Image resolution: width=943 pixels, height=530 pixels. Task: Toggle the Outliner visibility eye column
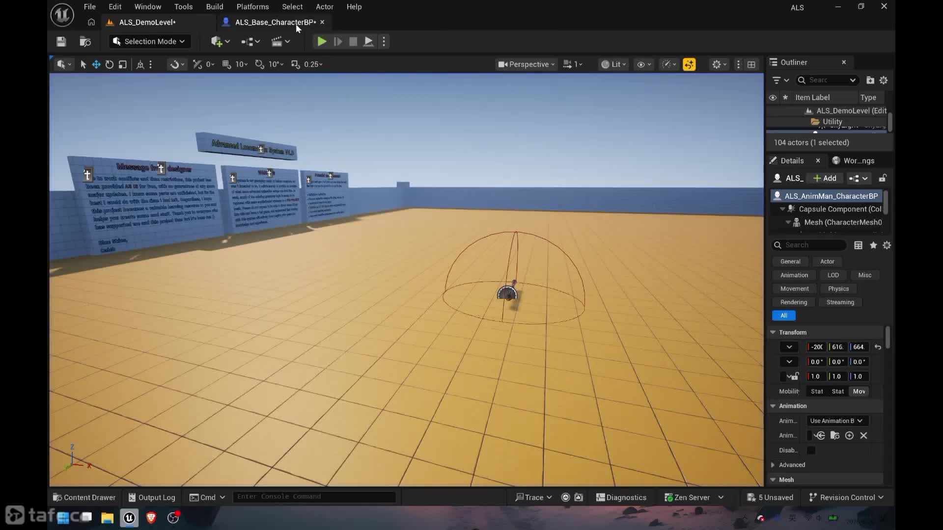pos(773,98)
